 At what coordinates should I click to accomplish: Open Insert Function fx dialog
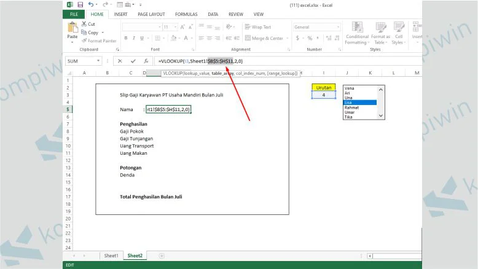pyautogui.click(x=146, y=61)
